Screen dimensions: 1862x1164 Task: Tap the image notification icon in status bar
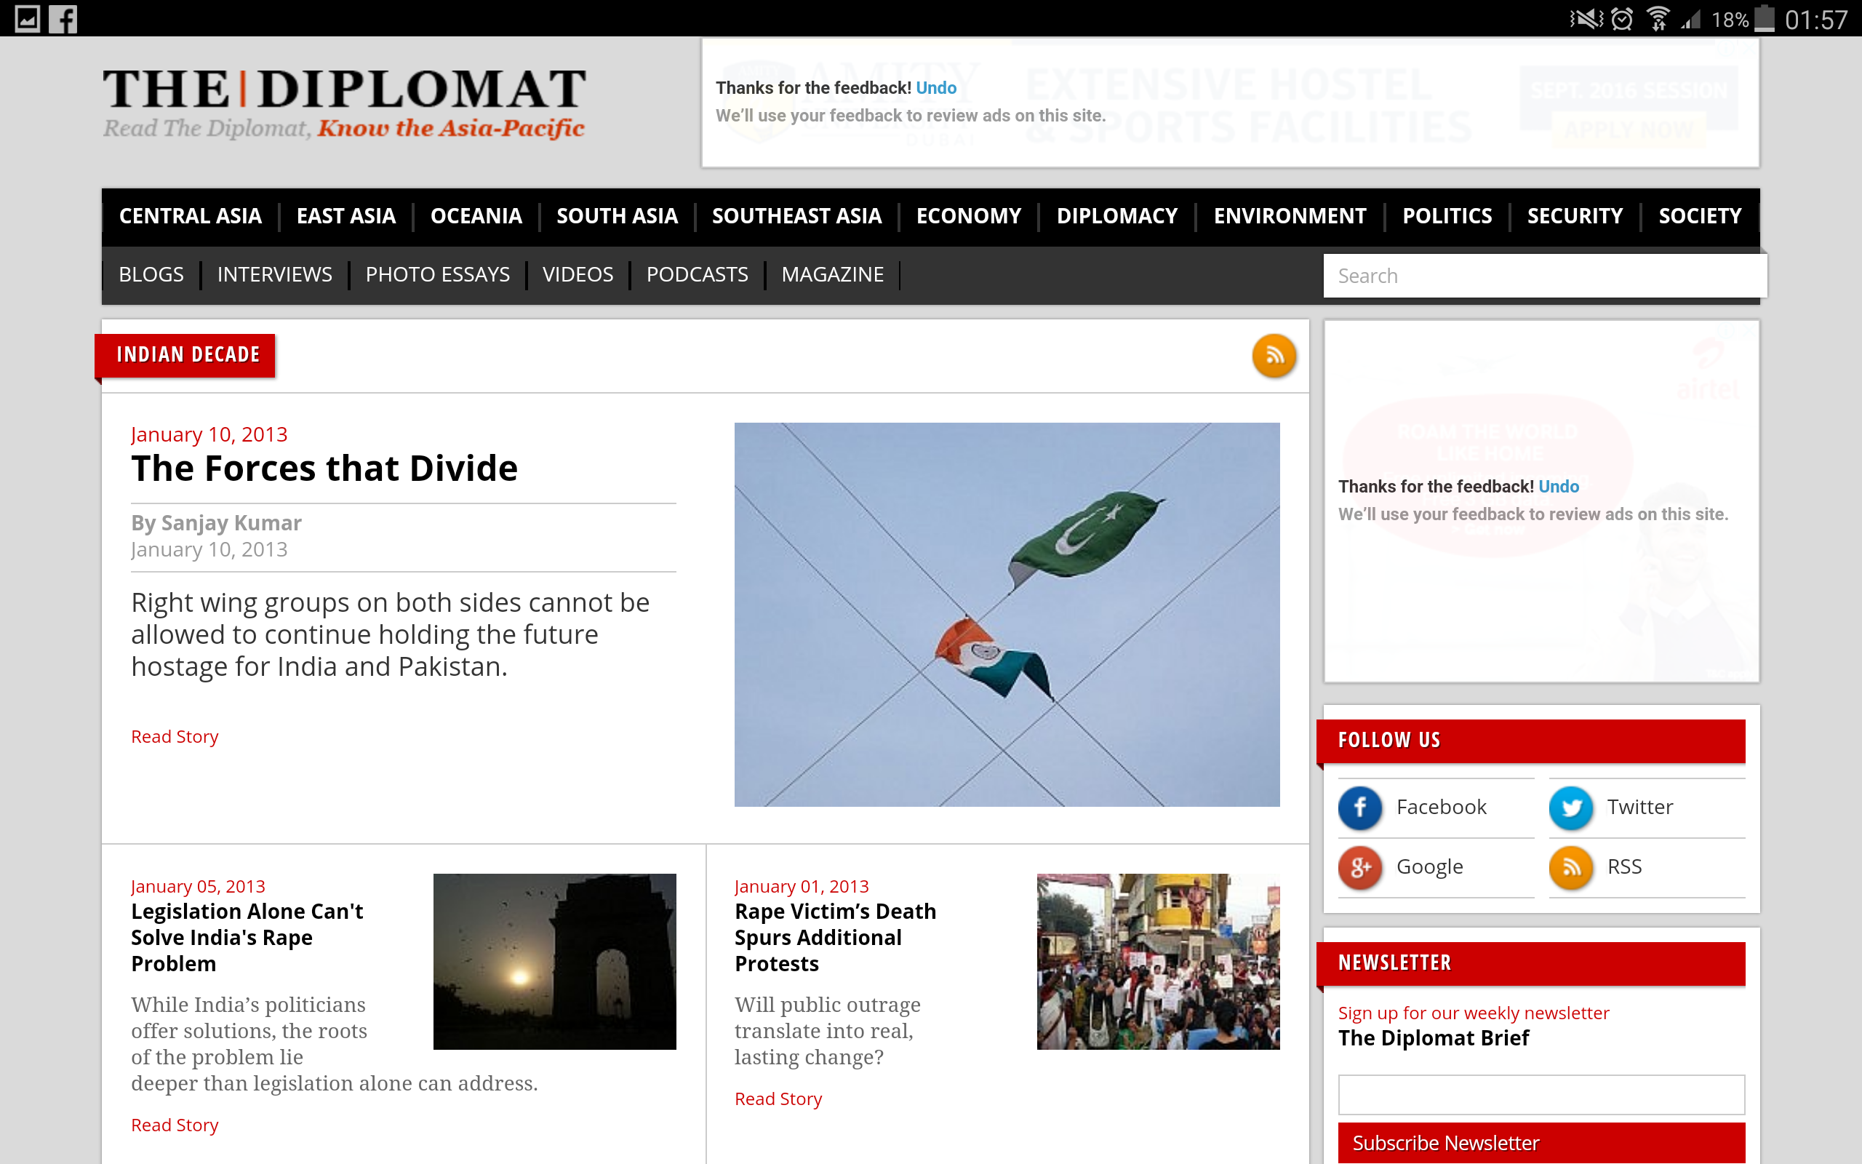tap(27, 18)
